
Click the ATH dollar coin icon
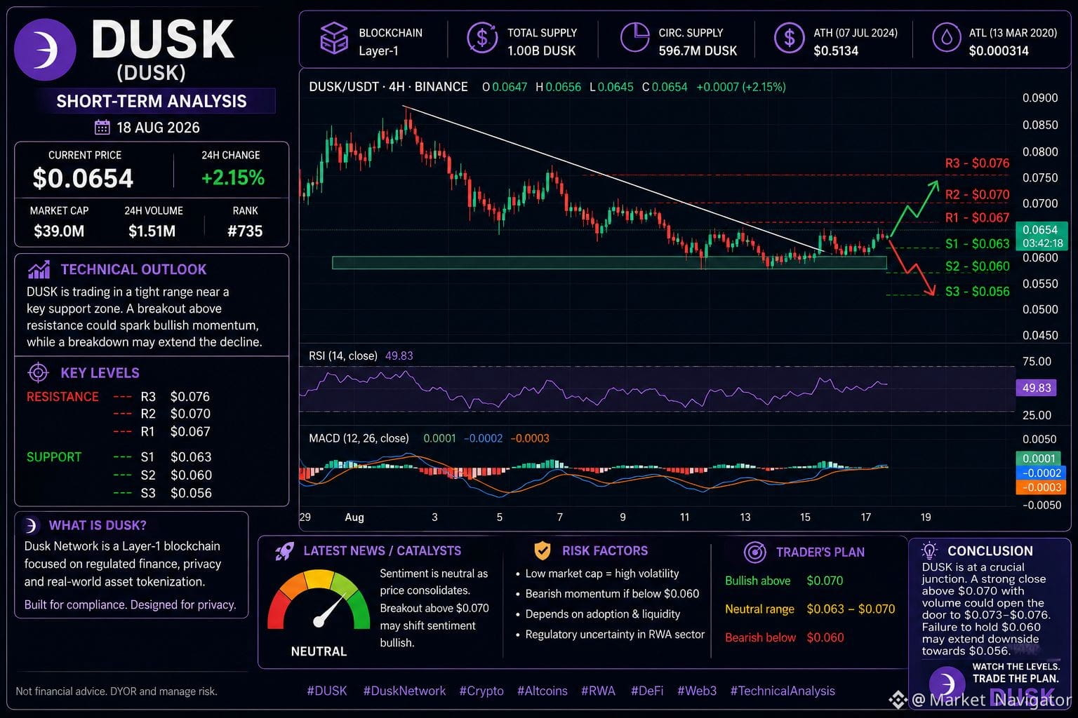pos(789,38)
